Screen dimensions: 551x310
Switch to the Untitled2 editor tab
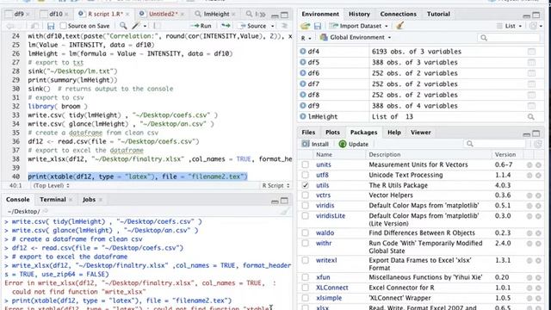163,14
